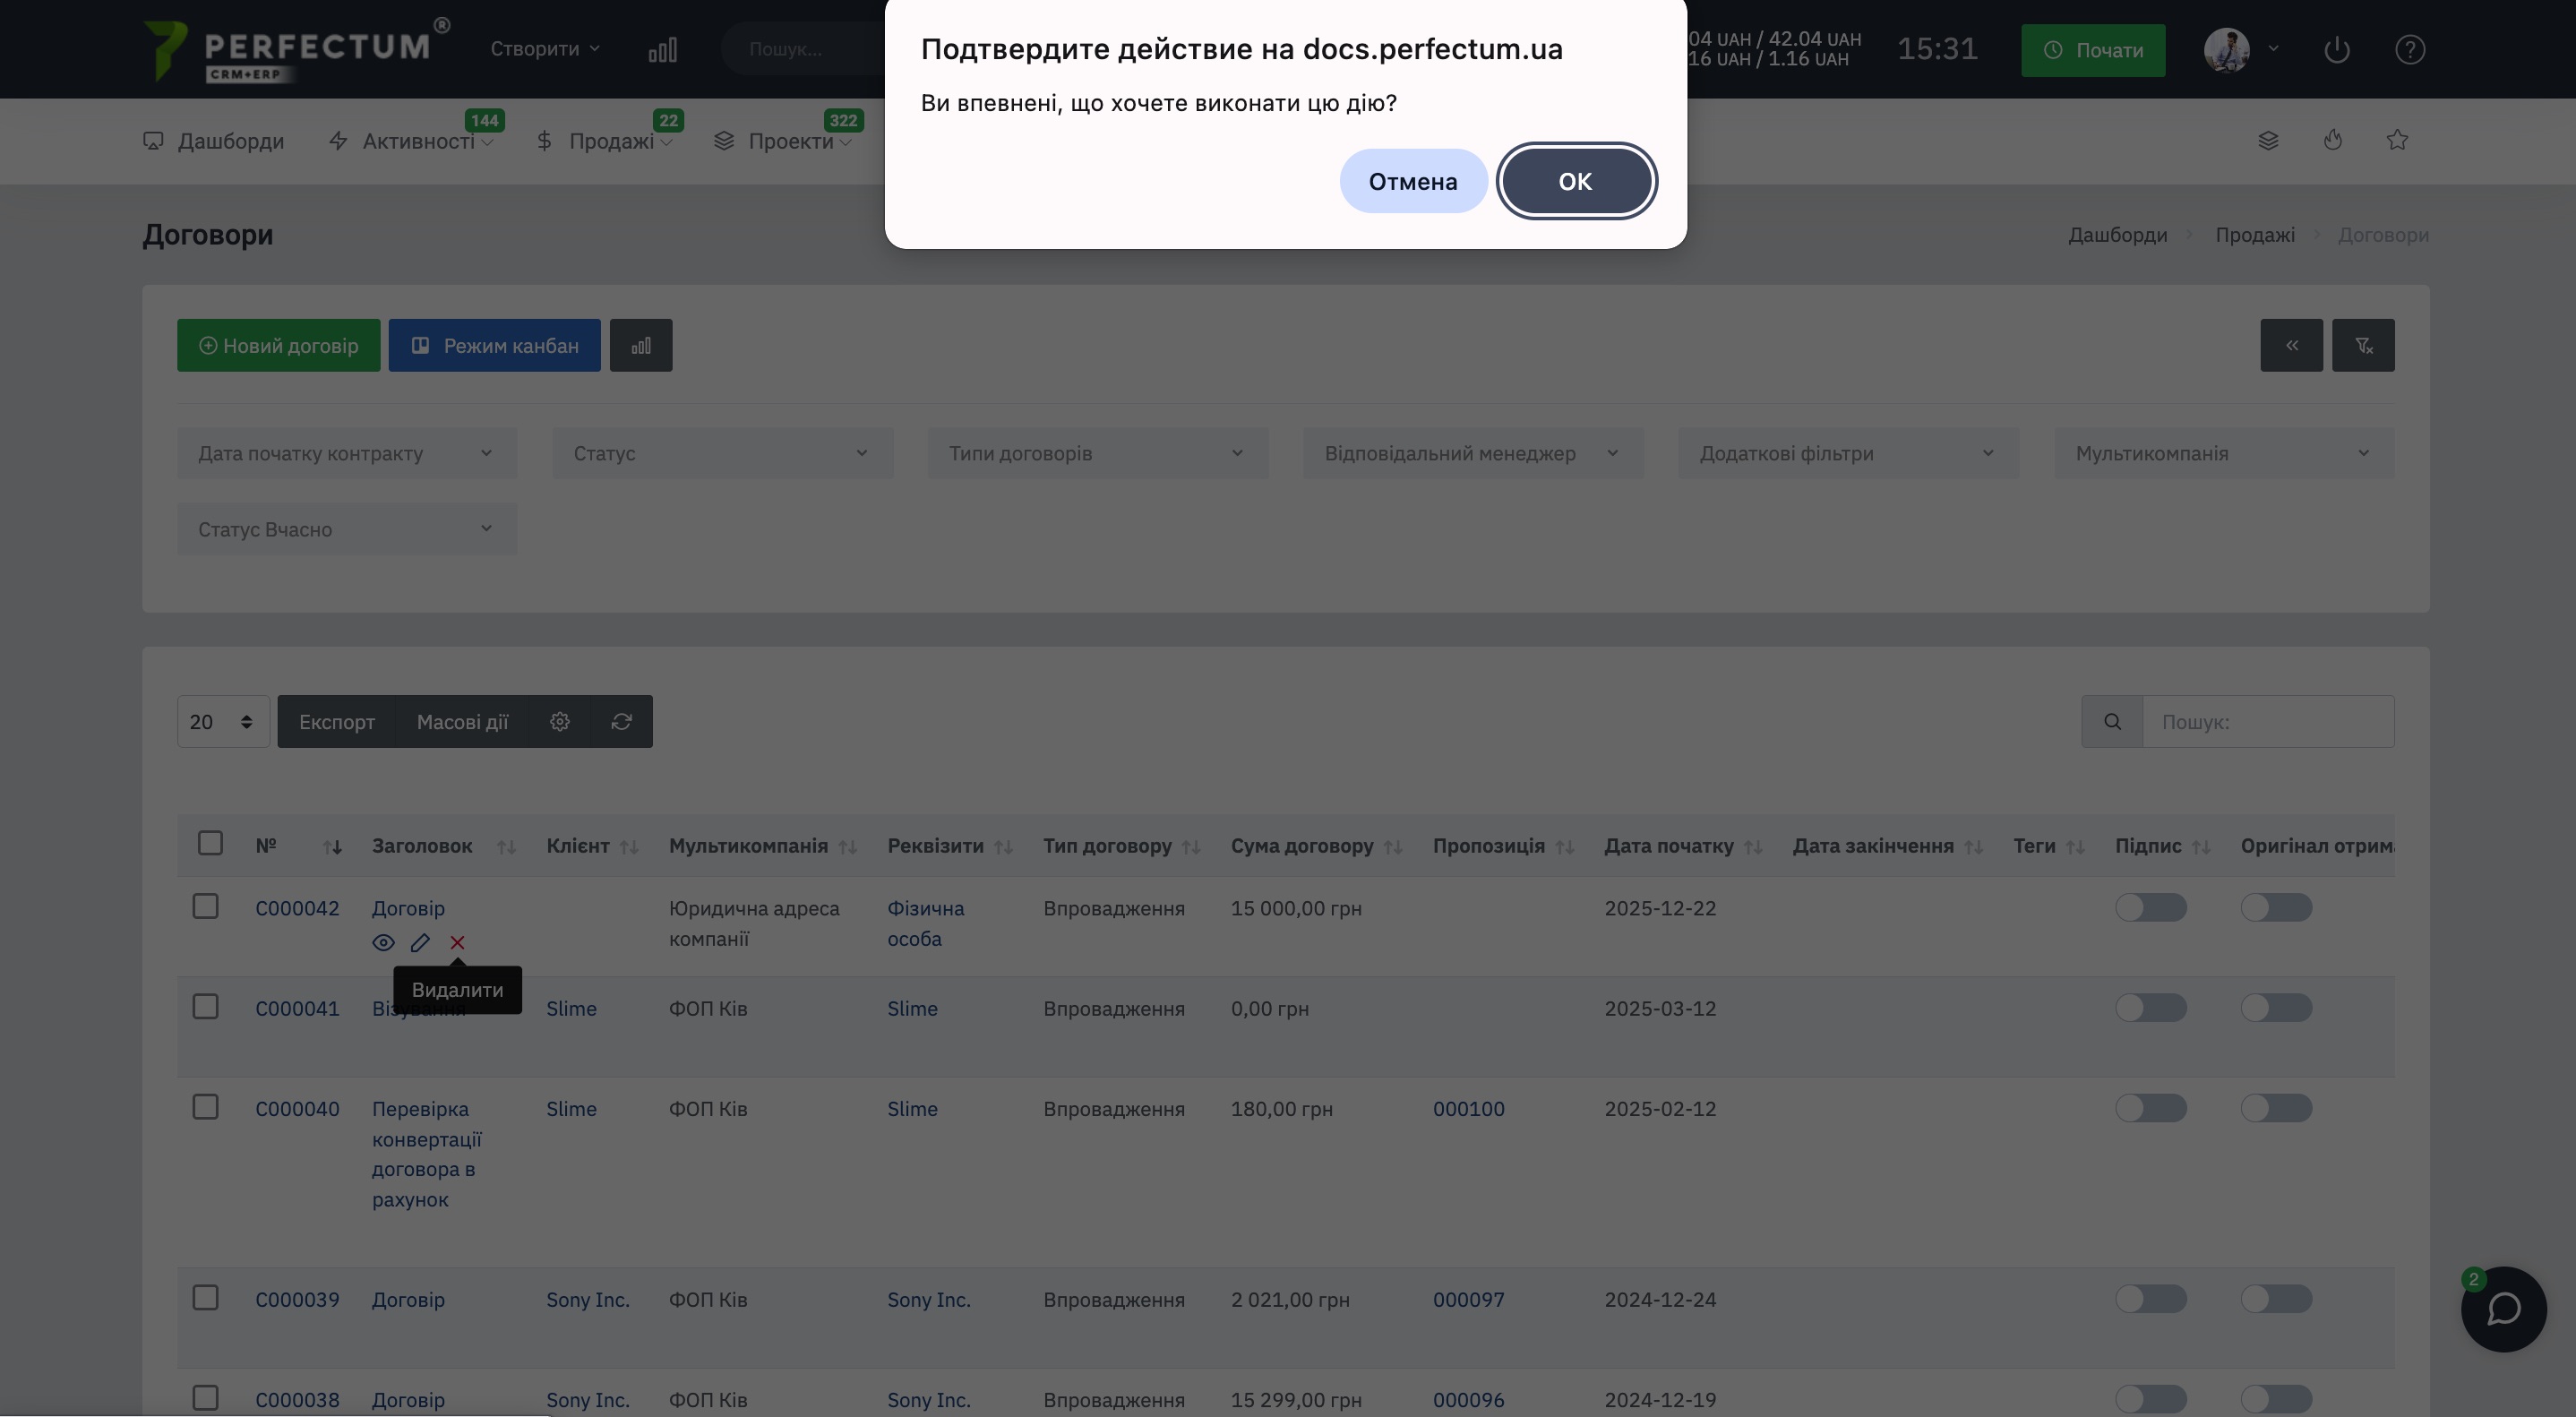The height and width of the screenshot is (1417, 2576).
Task: Confirm the dialog with OK
Action: click(x=1575, y=182)
